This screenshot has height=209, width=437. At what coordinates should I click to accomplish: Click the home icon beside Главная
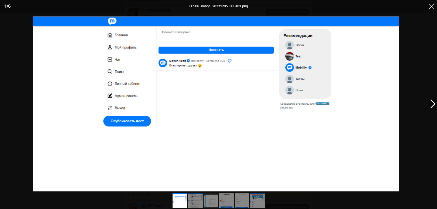110,35
